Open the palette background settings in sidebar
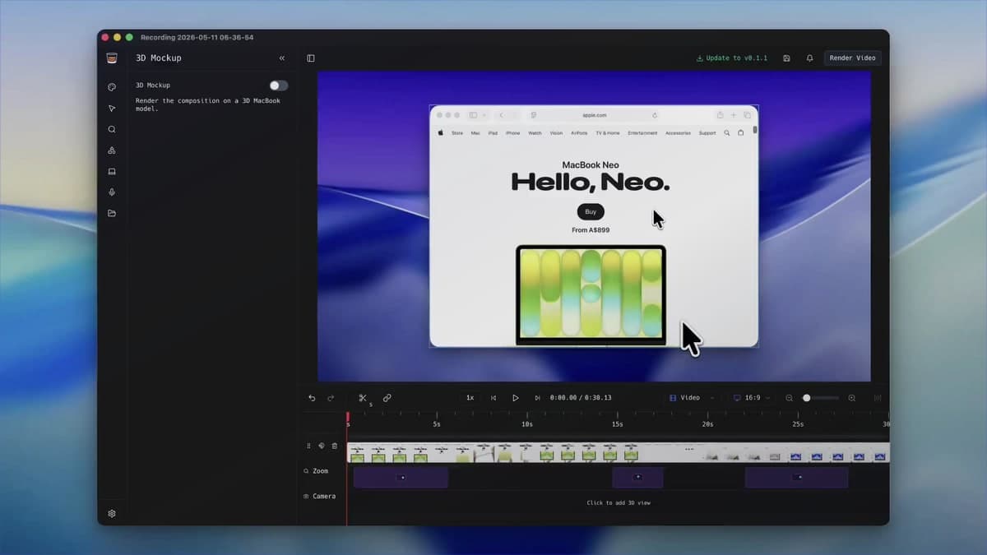Screen dimensions: 987x555 (x=112, y=87)
